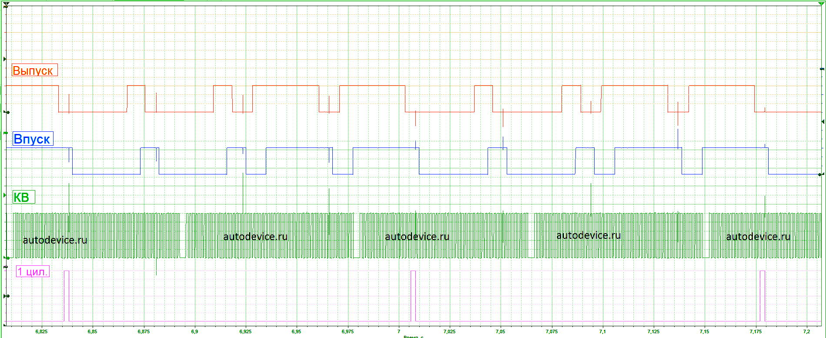This screenshot has width=826, height=338.
Task: Select the blue Впуск channel label
Action: (x=33, y=139)
